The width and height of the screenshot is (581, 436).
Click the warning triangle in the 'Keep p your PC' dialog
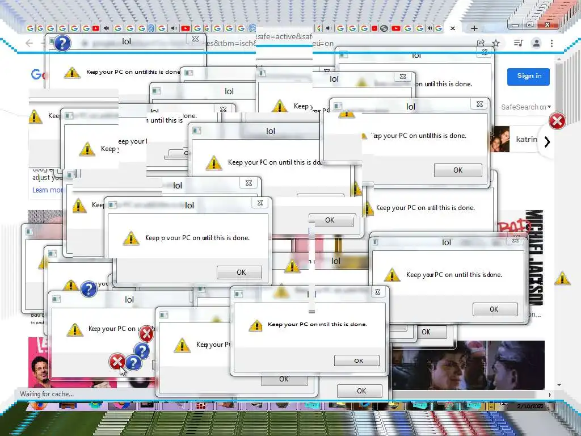point(131,238)
